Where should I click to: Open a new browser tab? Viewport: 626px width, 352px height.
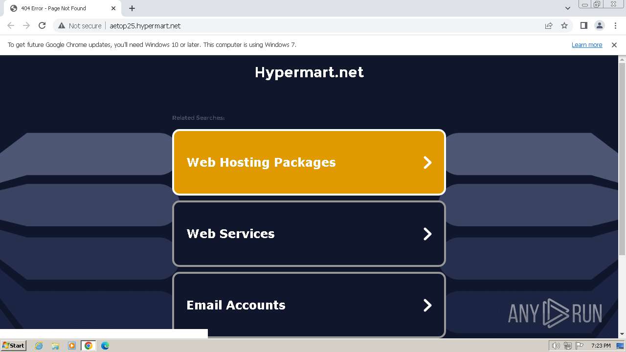(132, 8)
